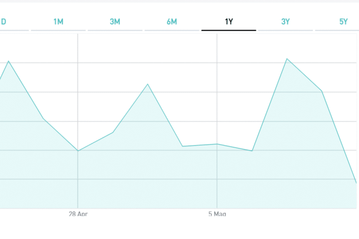Select the partially visible D range tab
359x239 pixels.
[x=4, y=21]
